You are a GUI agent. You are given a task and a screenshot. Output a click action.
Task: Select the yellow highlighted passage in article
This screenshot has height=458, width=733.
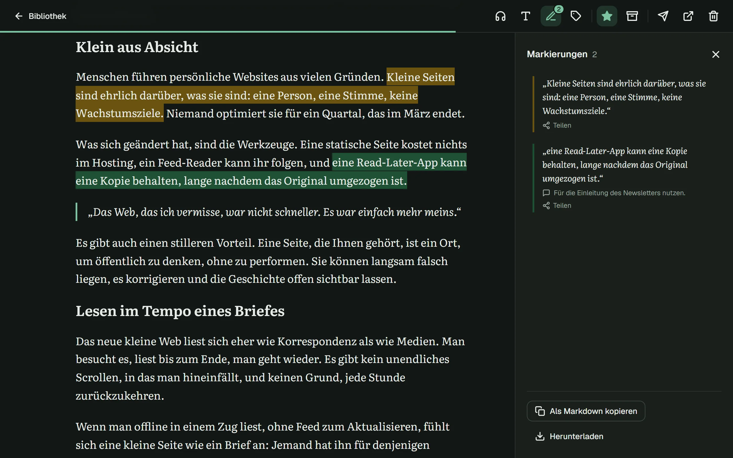click(x=247, y=95)
